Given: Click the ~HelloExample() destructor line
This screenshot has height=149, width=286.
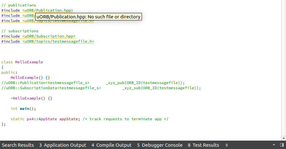Looking at the screenshot, I should pyautogui.click(x=31, y=98).
